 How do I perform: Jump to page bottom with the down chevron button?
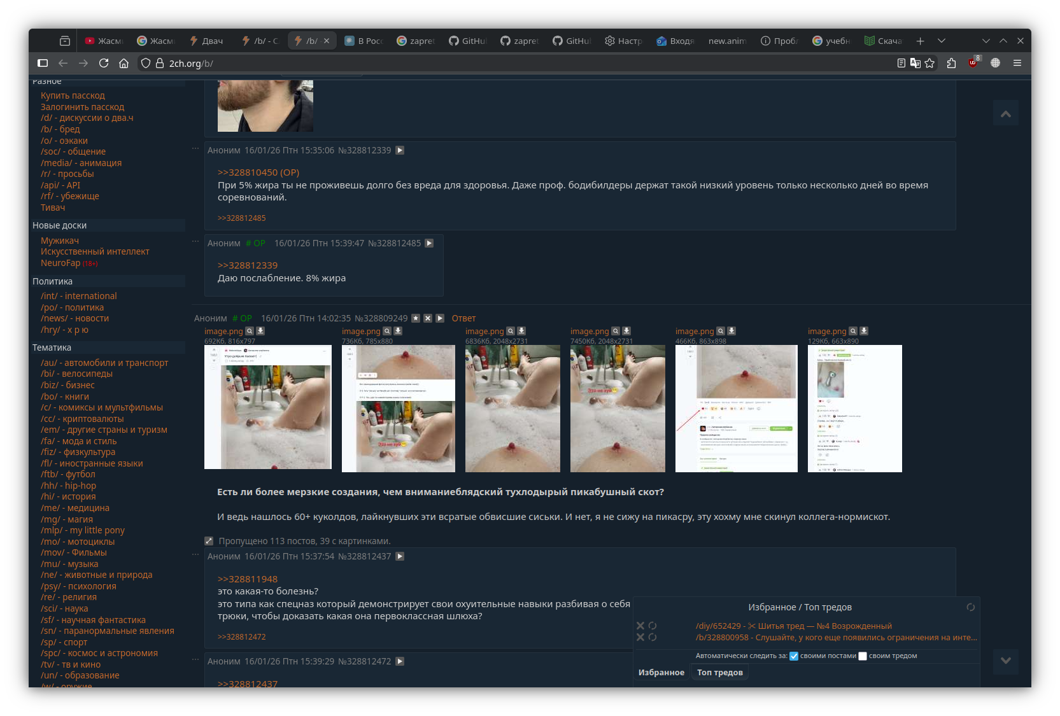click(x=1006, y=661)
